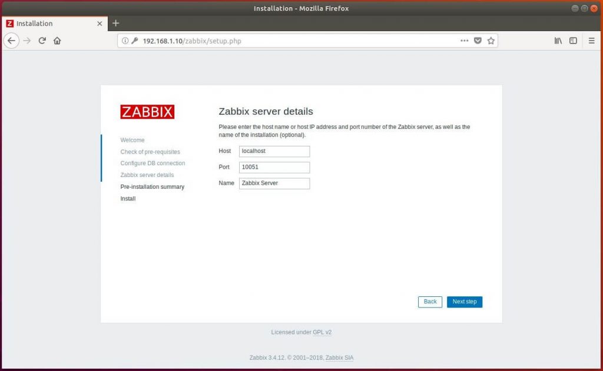This screenshot has width=603, height=371.
Task: Open the Firefox home page icon
Action: point(57,41)
